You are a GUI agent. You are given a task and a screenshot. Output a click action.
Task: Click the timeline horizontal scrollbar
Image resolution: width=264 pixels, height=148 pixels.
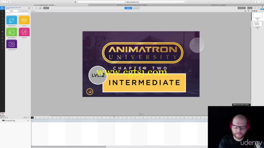point(69,147)
